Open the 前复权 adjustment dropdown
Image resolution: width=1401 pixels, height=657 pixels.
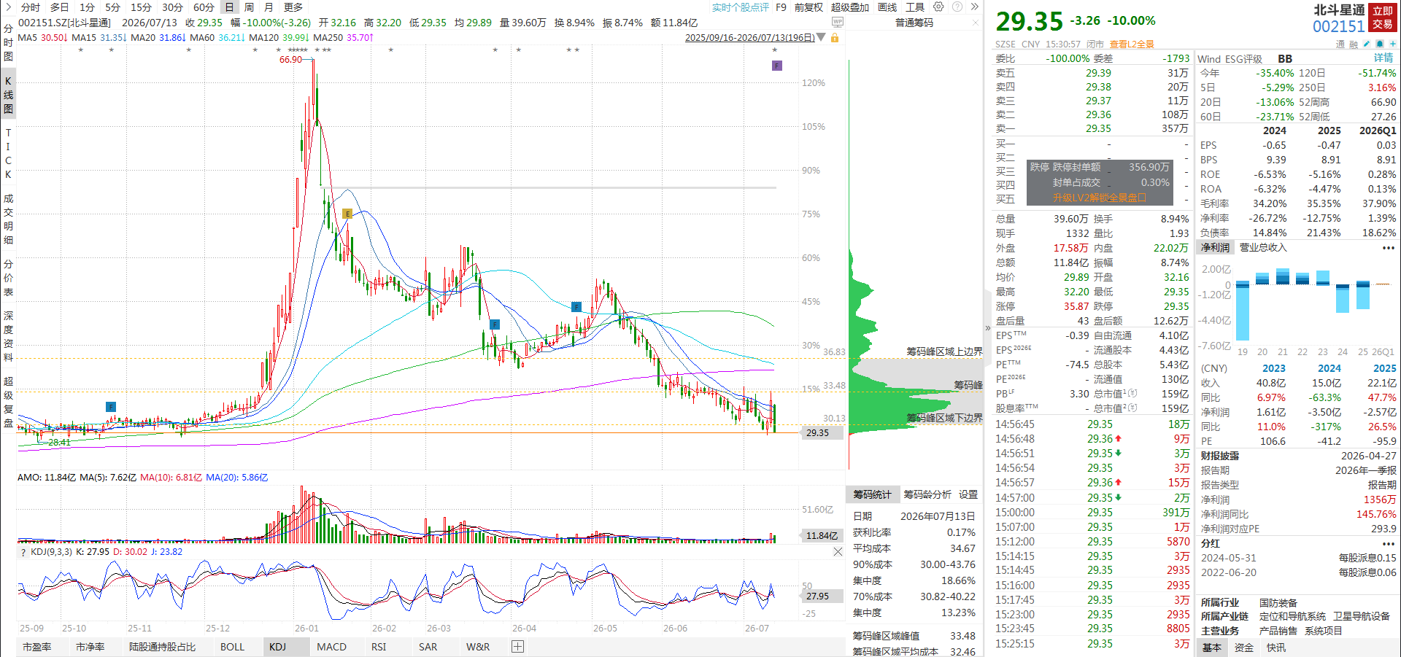point(808,7)
